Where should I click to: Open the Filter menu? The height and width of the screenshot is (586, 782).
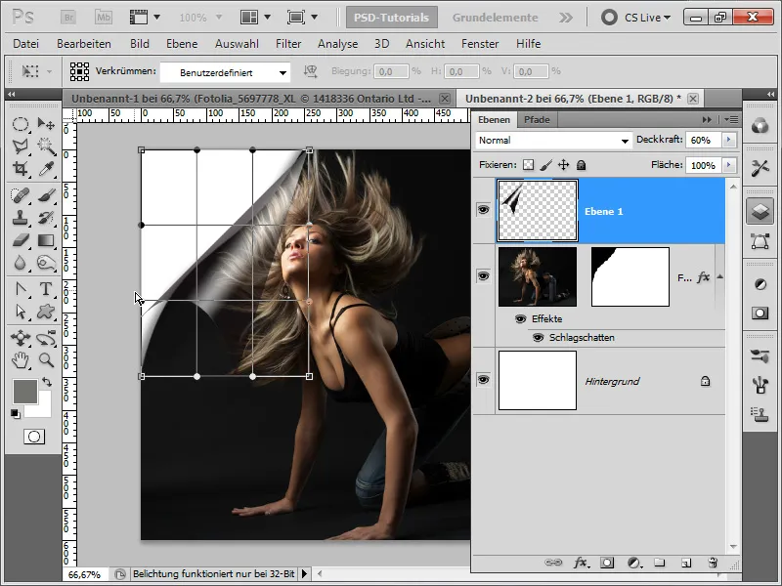[x=288, y=44]
